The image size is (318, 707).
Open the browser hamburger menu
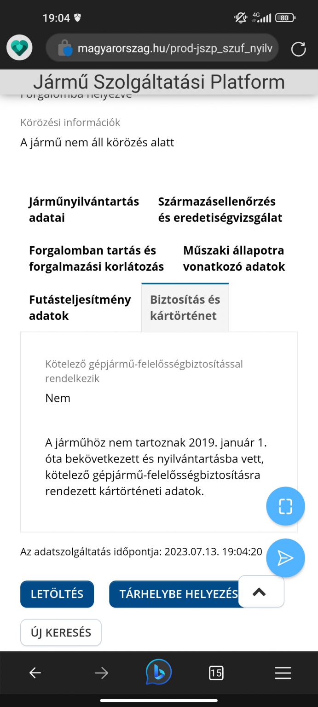(x=283, y=673)
